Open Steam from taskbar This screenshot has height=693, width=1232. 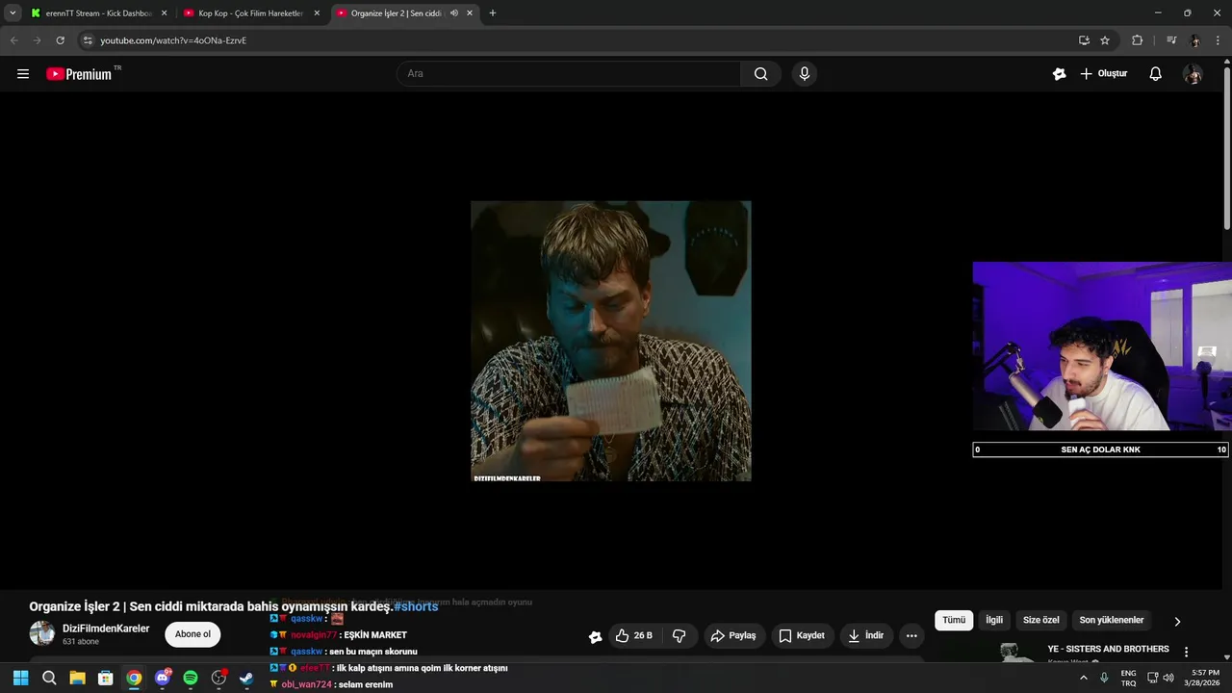click(246, 678)
